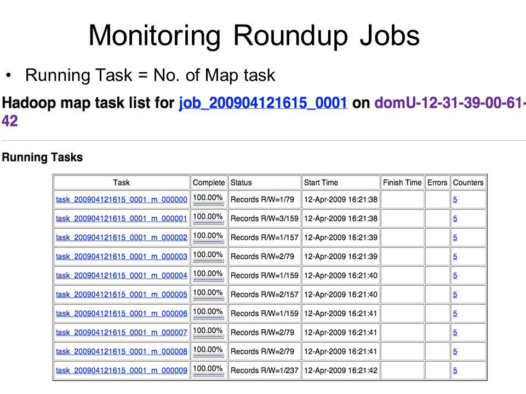Click progress bar for task m_000000
526x394 pixels.
[x=208, y=204]
